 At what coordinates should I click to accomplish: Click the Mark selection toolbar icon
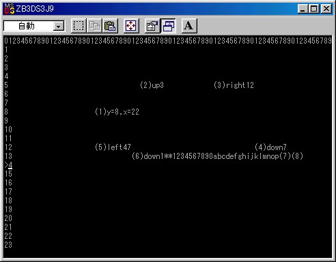point(79,26)
